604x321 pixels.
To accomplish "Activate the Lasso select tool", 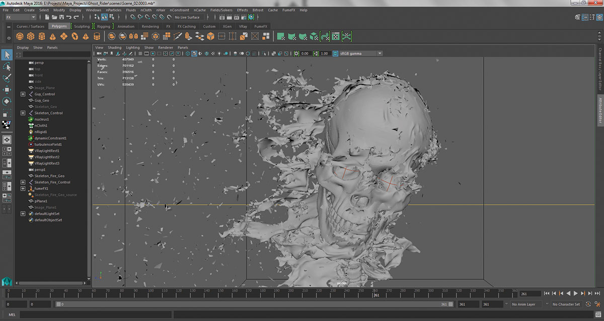I will coord(7,66).
